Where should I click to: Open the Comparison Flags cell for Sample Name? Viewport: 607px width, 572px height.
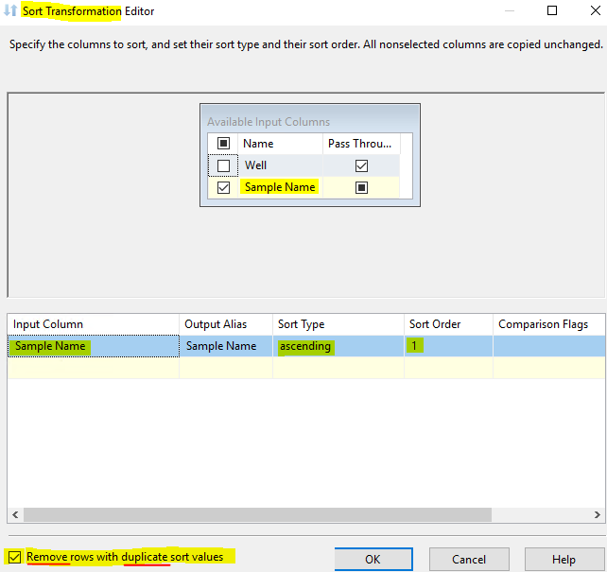click(549, 346)
